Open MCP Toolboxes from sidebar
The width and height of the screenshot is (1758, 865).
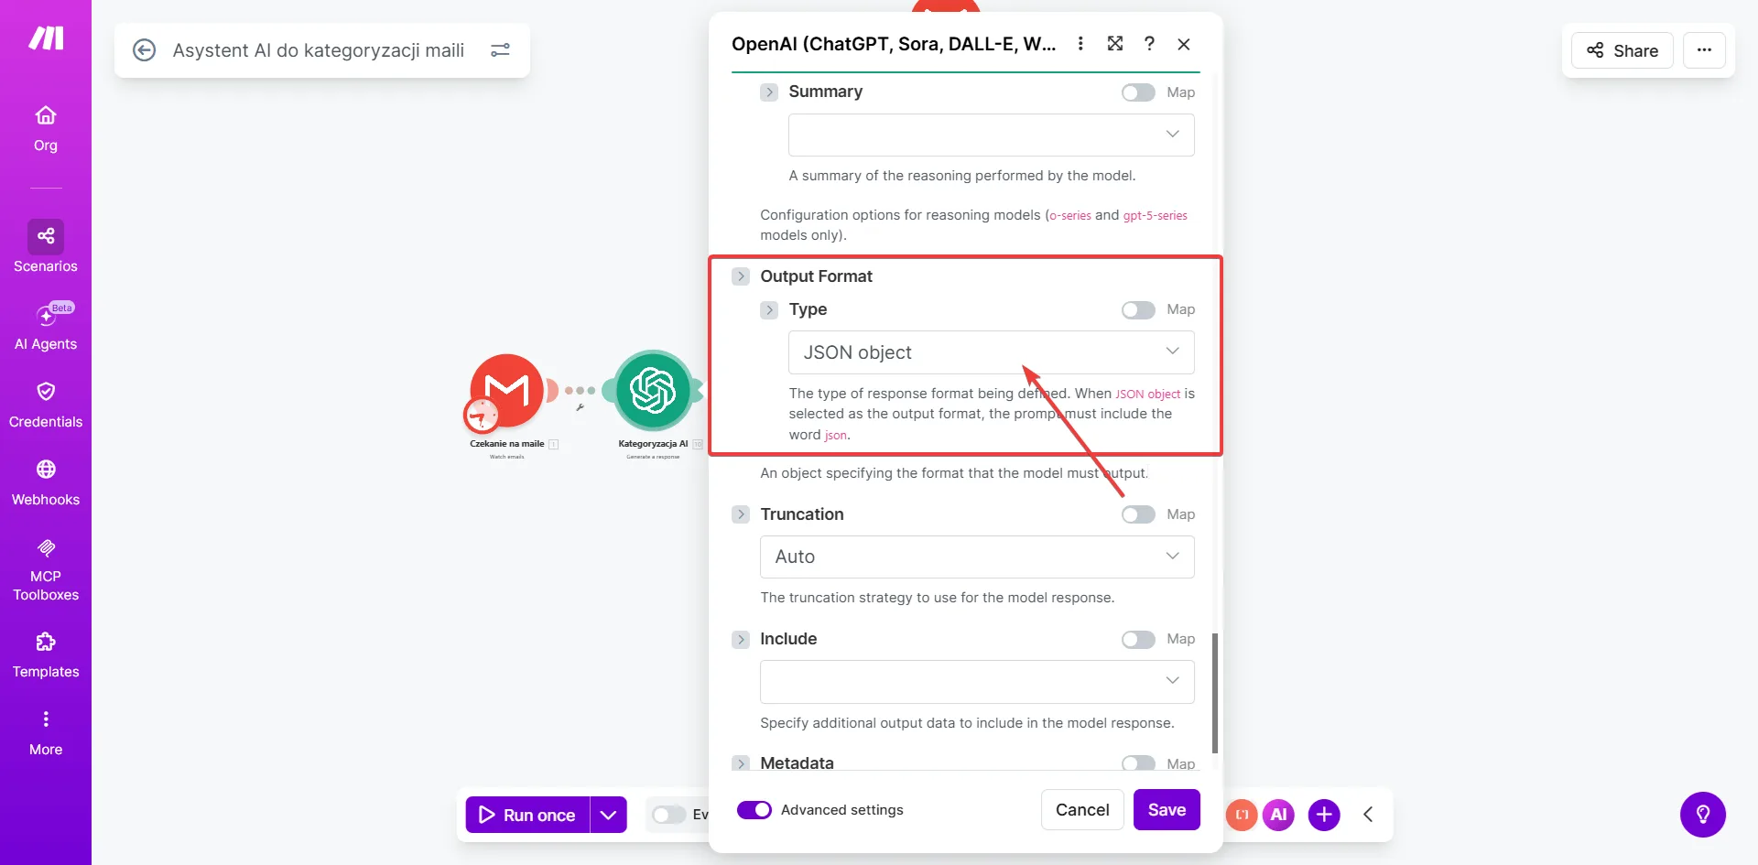[46, 569]
